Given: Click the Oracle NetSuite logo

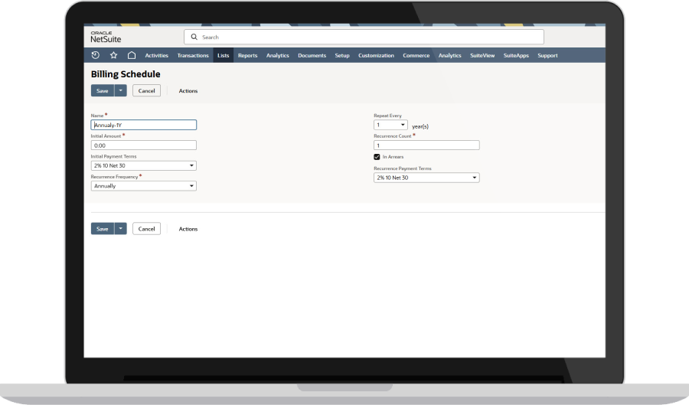Looking at the screenshot, I should click(106, 37).
